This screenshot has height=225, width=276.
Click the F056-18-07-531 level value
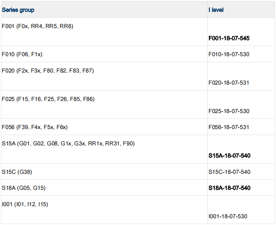tap(229, 127)
